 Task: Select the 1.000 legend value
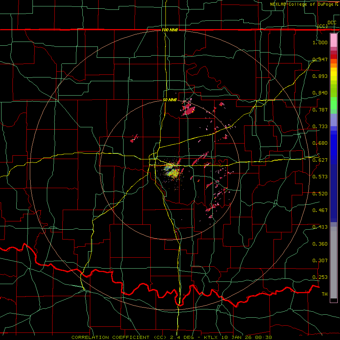(320, 42)
